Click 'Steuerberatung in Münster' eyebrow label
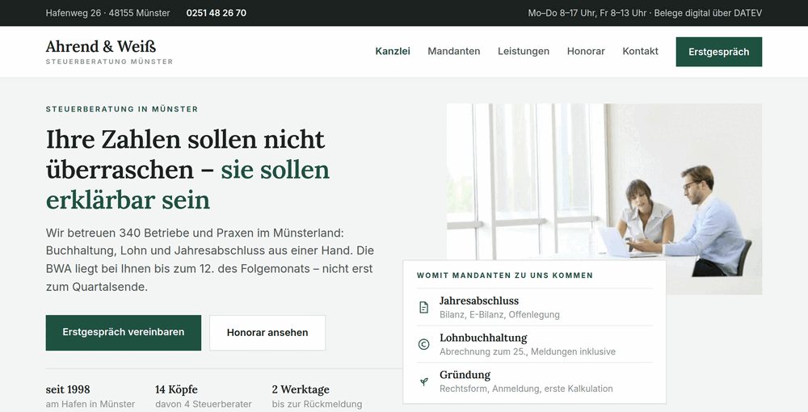Screen dimensions: 808x412 coord(122,109)
